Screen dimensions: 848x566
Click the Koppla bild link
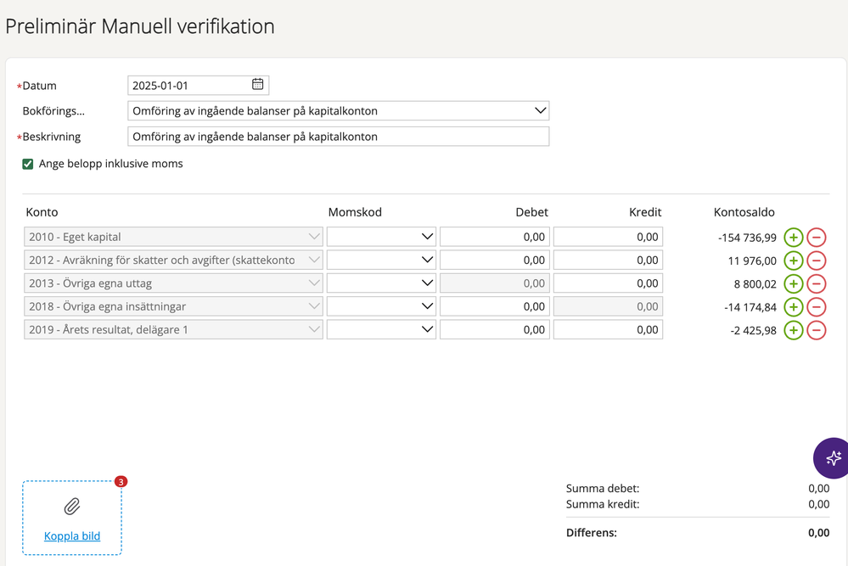[72, 536]
